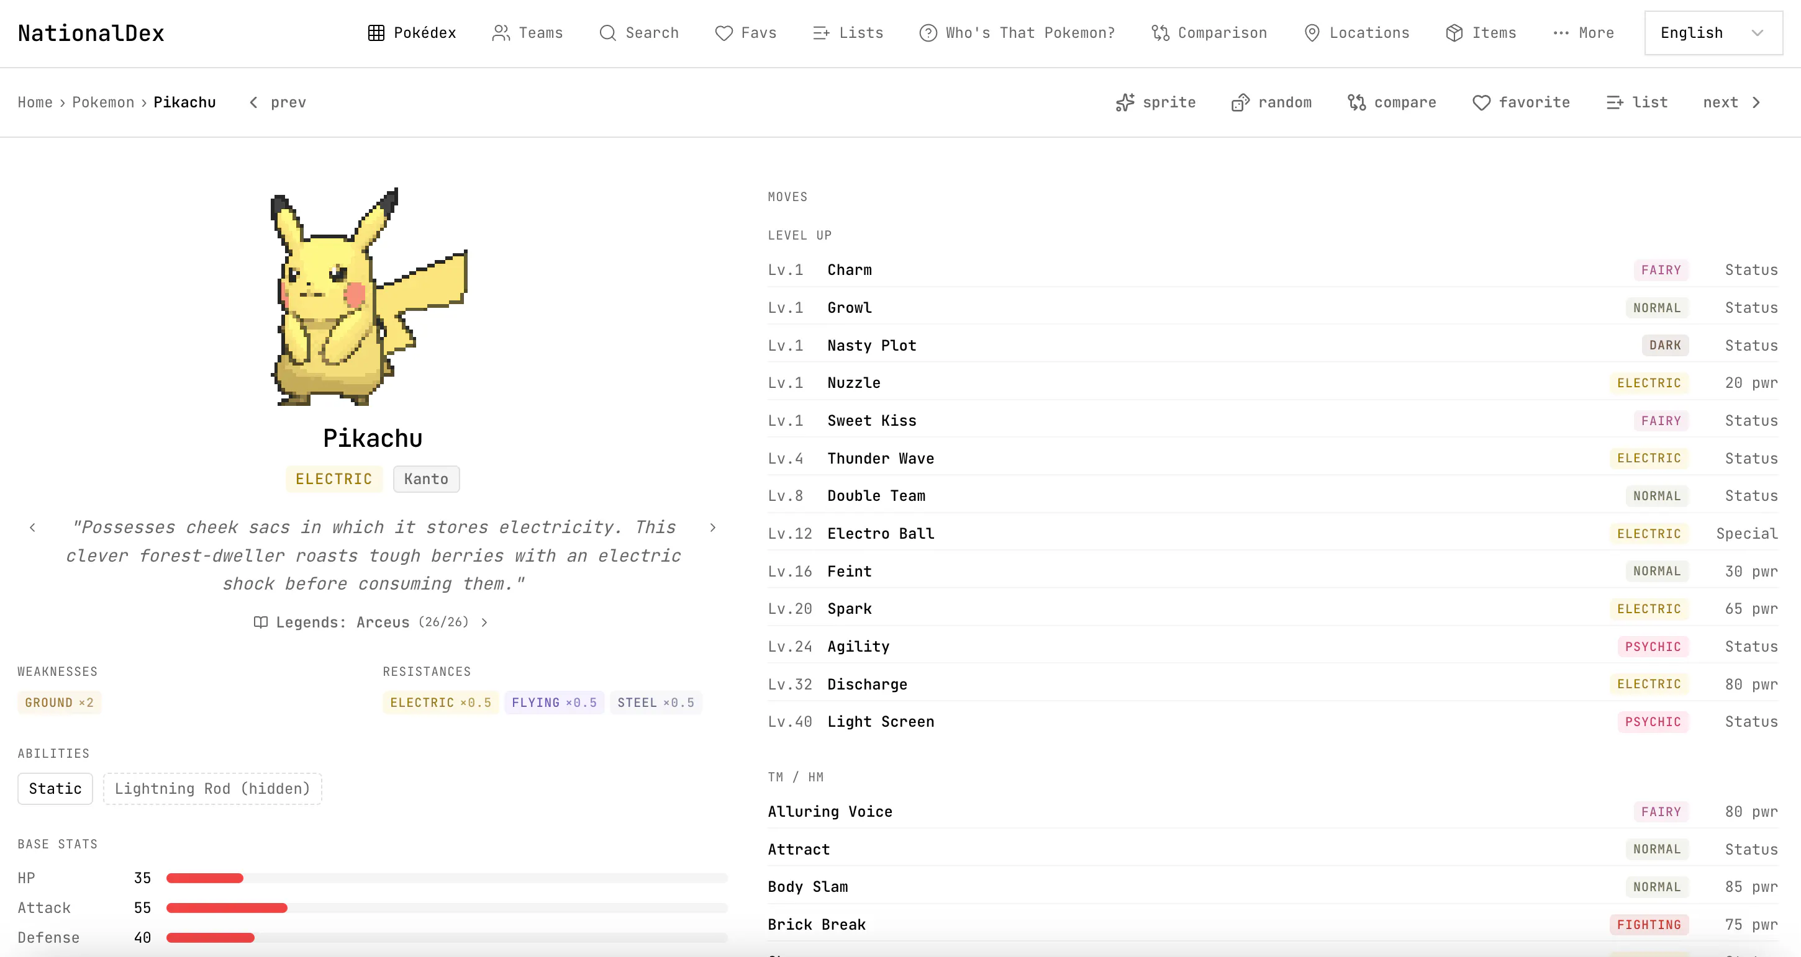Click the STEEL ×0.5 resistance badge
This screenshot has height=957, width=1801.
tap(656, 703)
